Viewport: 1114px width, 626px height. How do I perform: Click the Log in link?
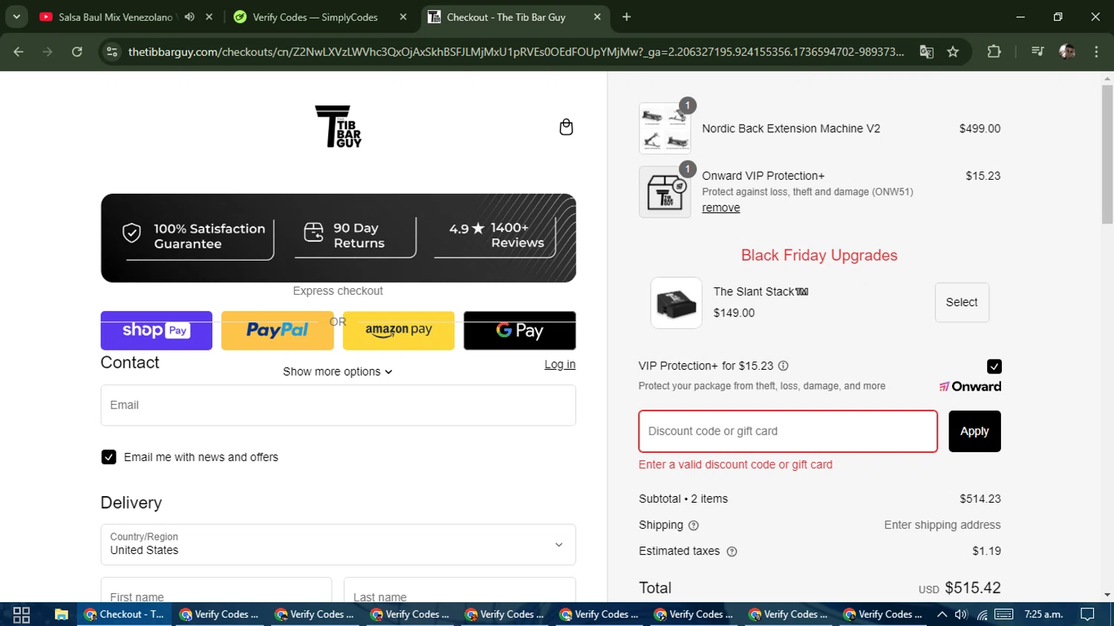point(560,365)
